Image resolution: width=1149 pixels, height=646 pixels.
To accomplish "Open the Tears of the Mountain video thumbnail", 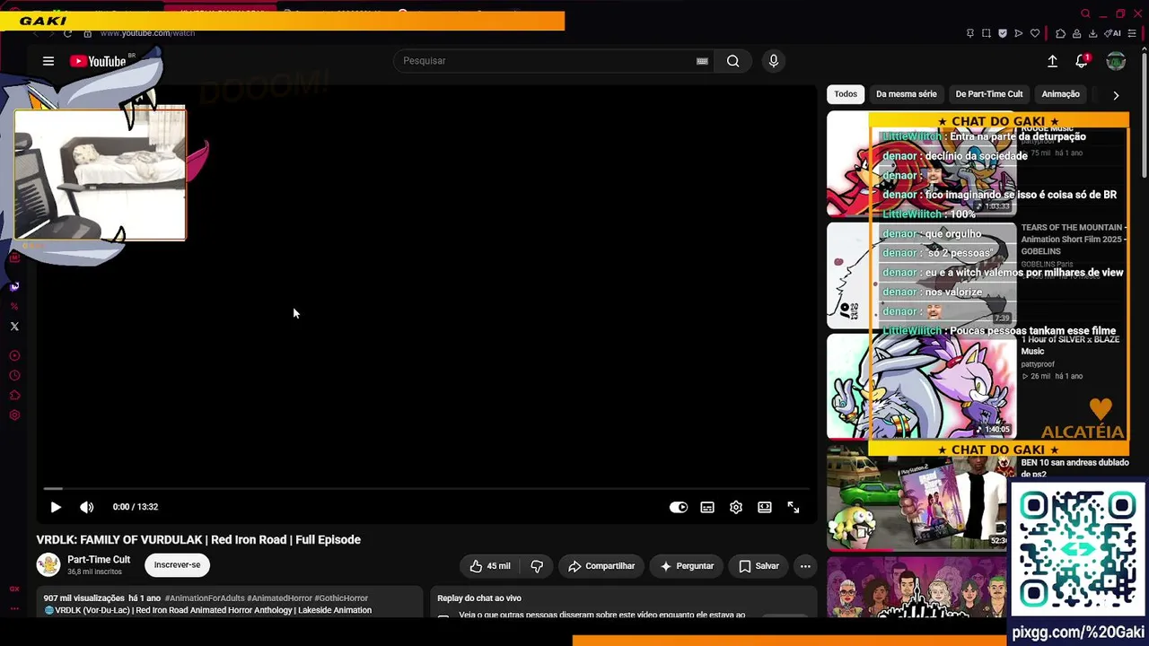I will click(x=921, y=275).
